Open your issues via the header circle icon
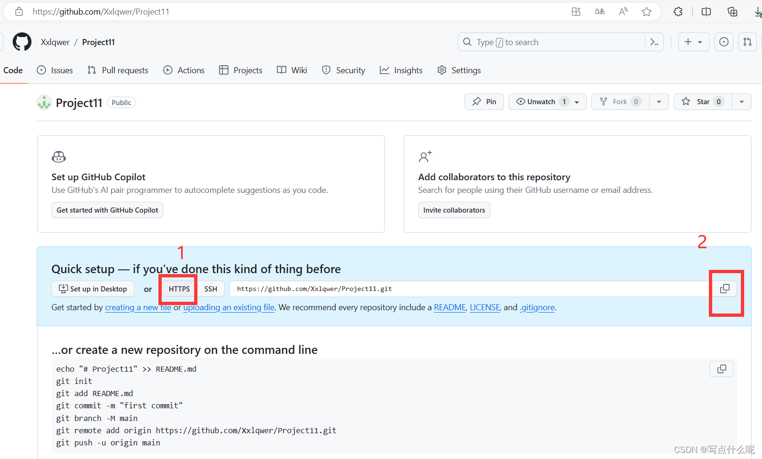762x459 pixels. [x=723, y=42]
